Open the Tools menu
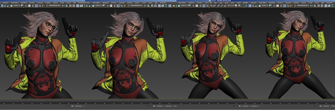Viewport: 335px width, 110px height. point(221,3)
